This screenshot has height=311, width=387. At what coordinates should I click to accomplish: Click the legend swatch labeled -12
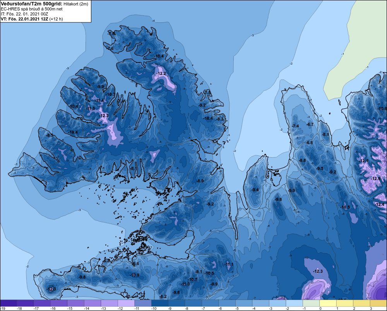coord(126,303)
